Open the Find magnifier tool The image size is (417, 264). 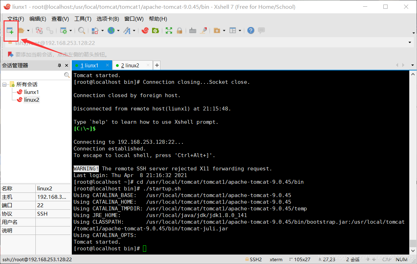(82, 31)
